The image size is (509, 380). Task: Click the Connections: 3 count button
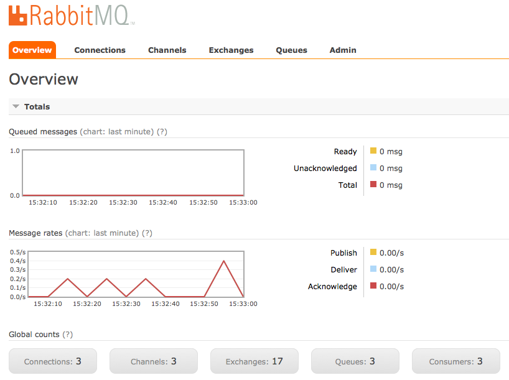(x=53, y=361)
